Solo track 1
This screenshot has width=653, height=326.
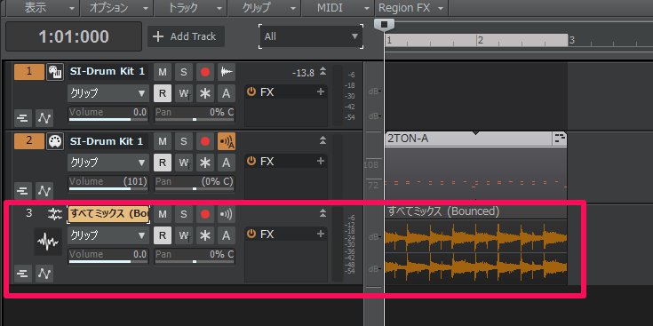click(x=184, y=72)
